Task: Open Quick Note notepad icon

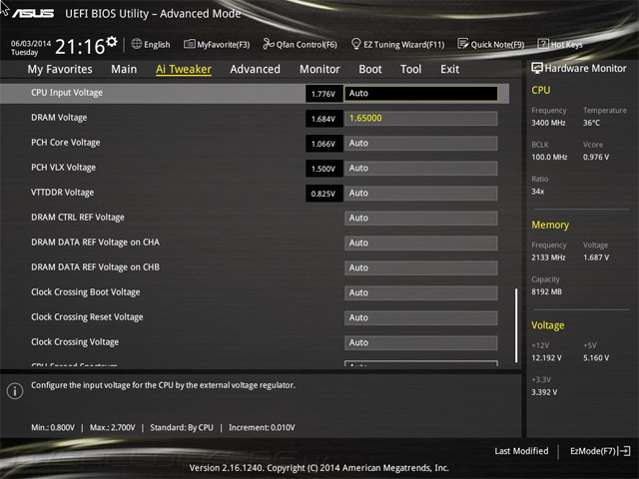Action: 463,44
